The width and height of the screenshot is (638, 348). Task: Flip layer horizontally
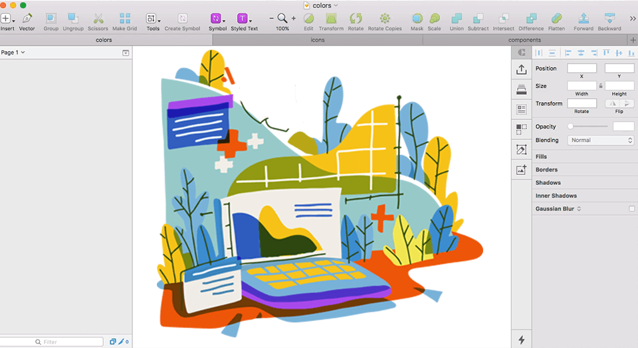[613, 103]
